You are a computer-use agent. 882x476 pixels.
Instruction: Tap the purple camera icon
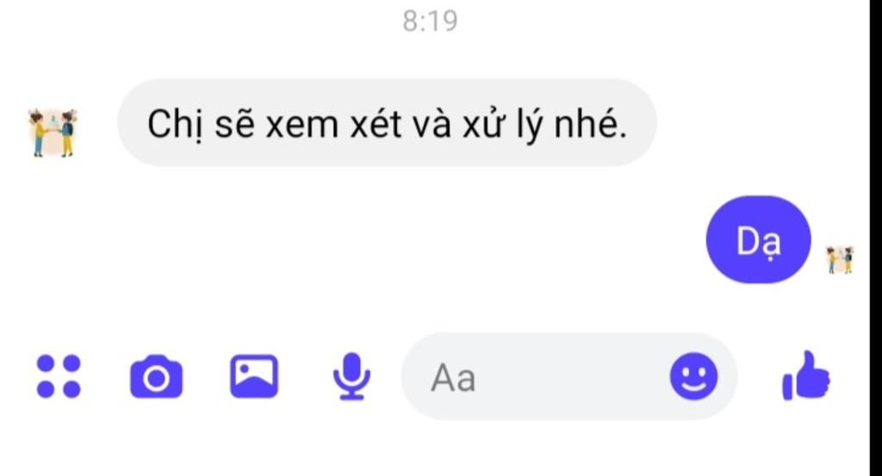157,376
